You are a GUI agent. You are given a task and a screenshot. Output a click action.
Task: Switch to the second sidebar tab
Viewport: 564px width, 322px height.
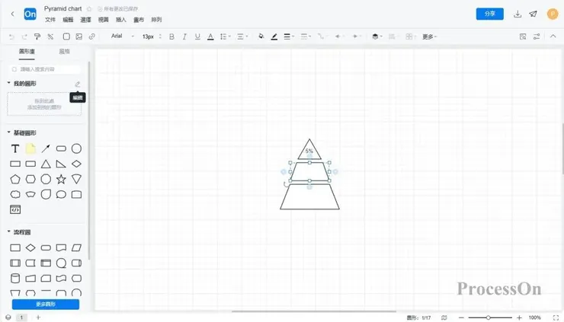tap(64, 52)
